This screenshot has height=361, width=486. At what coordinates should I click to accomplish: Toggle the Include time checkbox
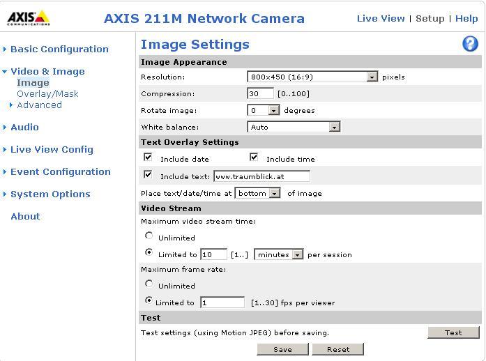tap(254, 158)
